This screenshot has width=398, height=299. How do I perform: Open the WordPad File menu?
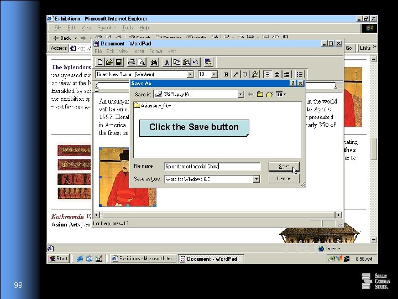click(x=98, y=51)
